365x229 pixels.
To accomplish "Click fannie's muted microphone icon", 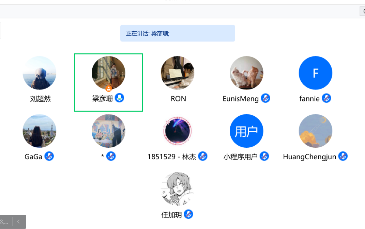I will point(326,99).
